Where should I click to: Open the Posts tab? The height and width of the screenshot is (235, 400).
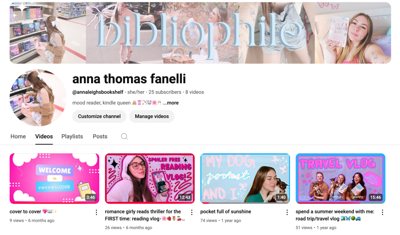[100, 136]
